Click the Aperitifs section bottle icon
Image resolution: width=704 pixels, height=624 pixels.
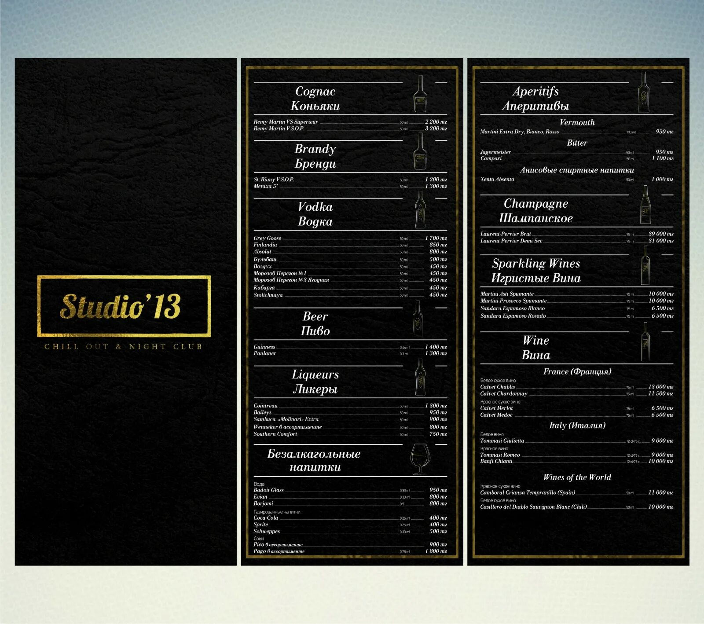point(644,92)
